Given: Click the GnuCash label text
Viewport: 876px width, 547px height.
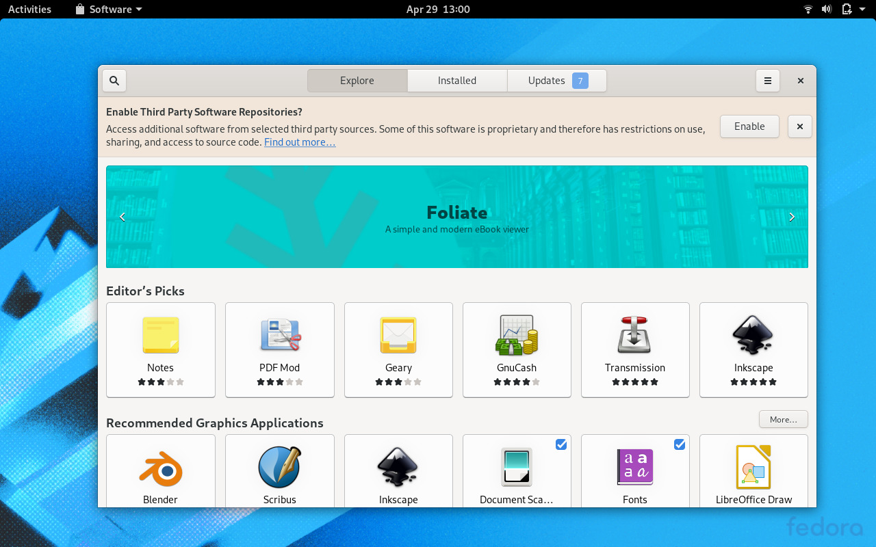Looking at the screenshot, I should click(517, 368).
